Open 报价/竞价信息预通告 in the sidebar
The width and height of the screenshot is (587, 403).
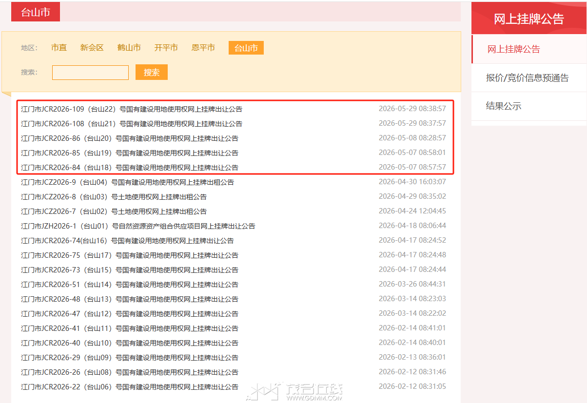point(528,78)
